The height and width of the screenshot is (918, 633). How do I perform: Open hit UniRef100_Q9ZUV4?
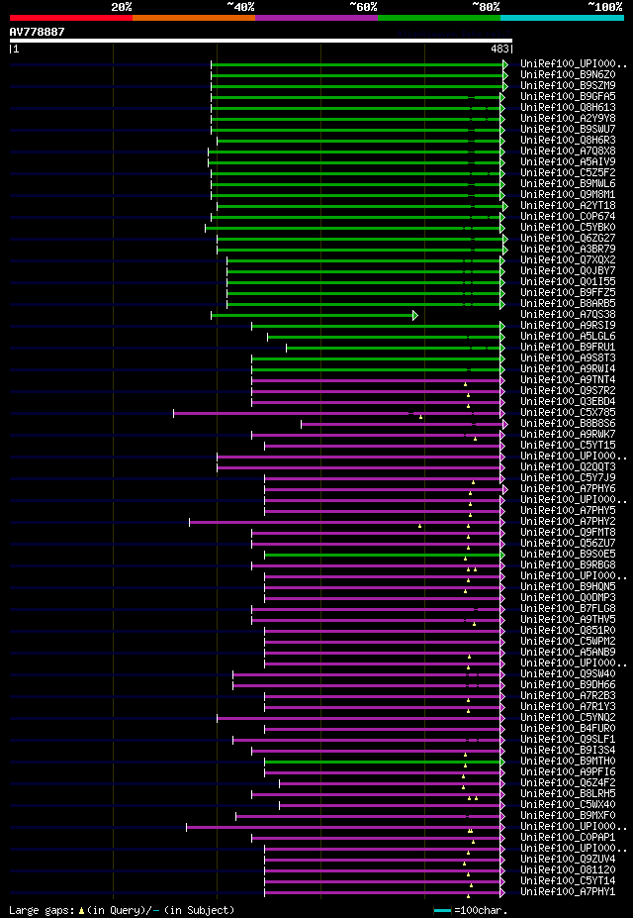click(568, 859)
